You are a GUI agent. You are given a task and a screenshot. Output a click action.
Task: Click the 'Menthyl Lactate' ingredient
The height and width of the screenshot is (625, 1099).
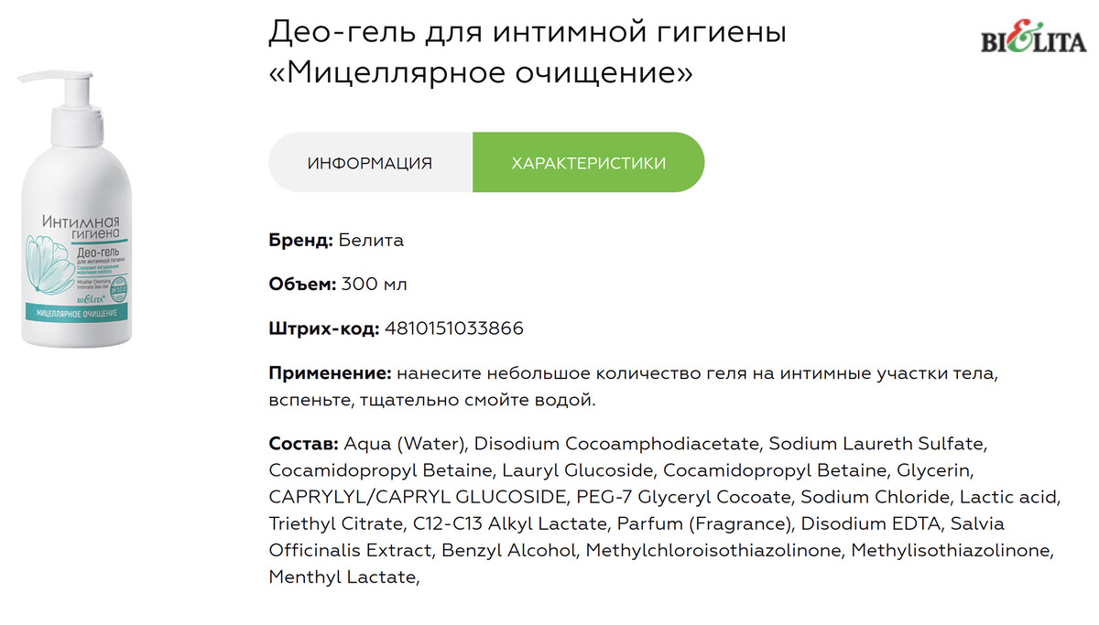[342, 577]
